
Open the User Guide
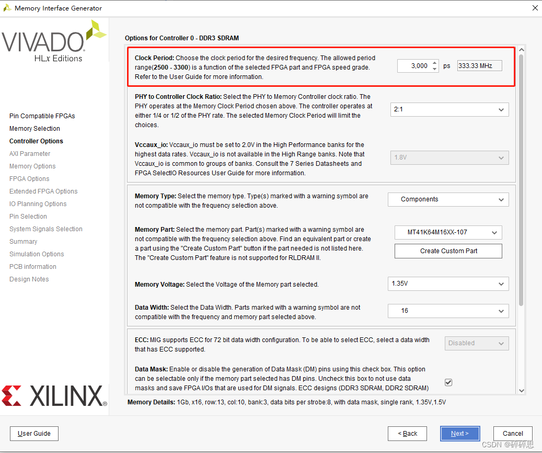pos(34,434)
